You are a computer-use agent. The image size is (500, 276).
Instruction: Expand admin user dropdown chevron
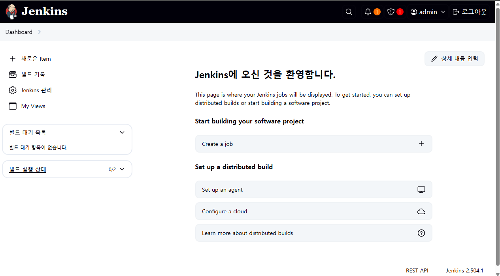[443, 12]
